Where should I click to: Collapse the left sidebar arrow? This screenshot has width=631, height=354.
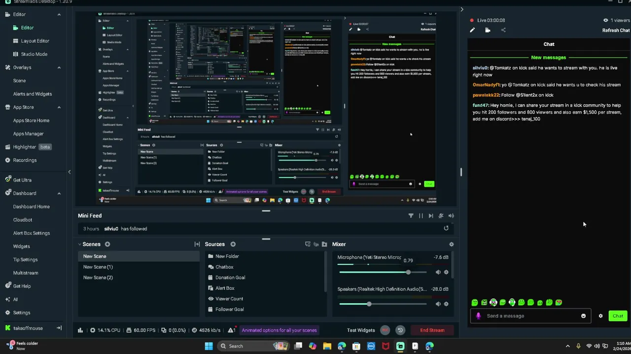point(70,172)
